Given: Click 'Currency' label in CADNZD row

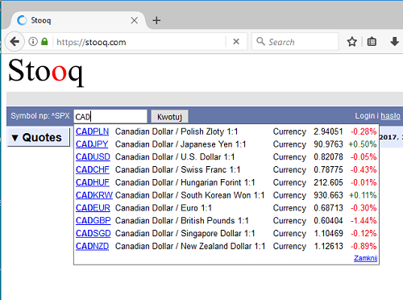Looking at the screenshot, I should (x=289, y=246).
